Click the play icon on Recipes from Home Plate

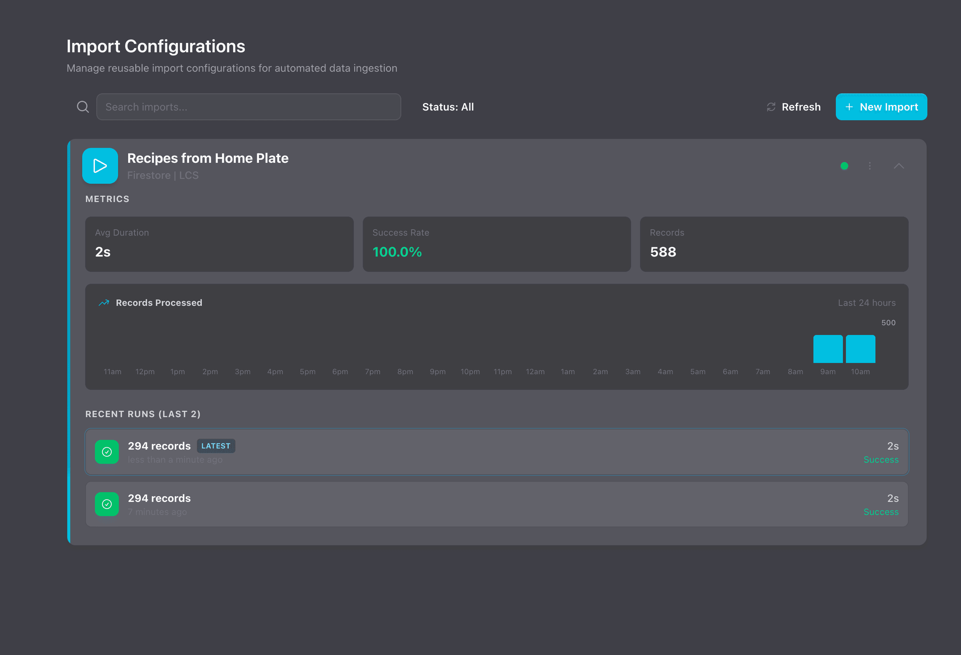coord(100,166)
